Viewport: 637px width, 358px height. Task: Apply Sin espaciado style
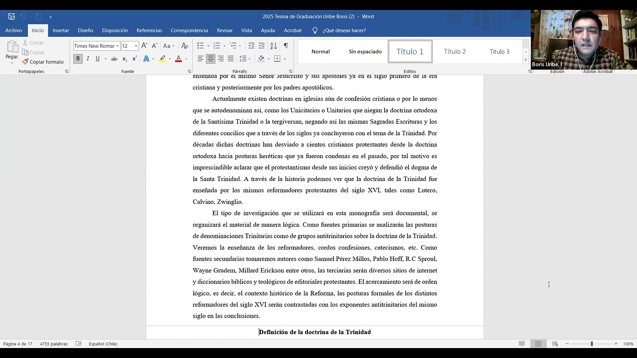pos(365,52)
